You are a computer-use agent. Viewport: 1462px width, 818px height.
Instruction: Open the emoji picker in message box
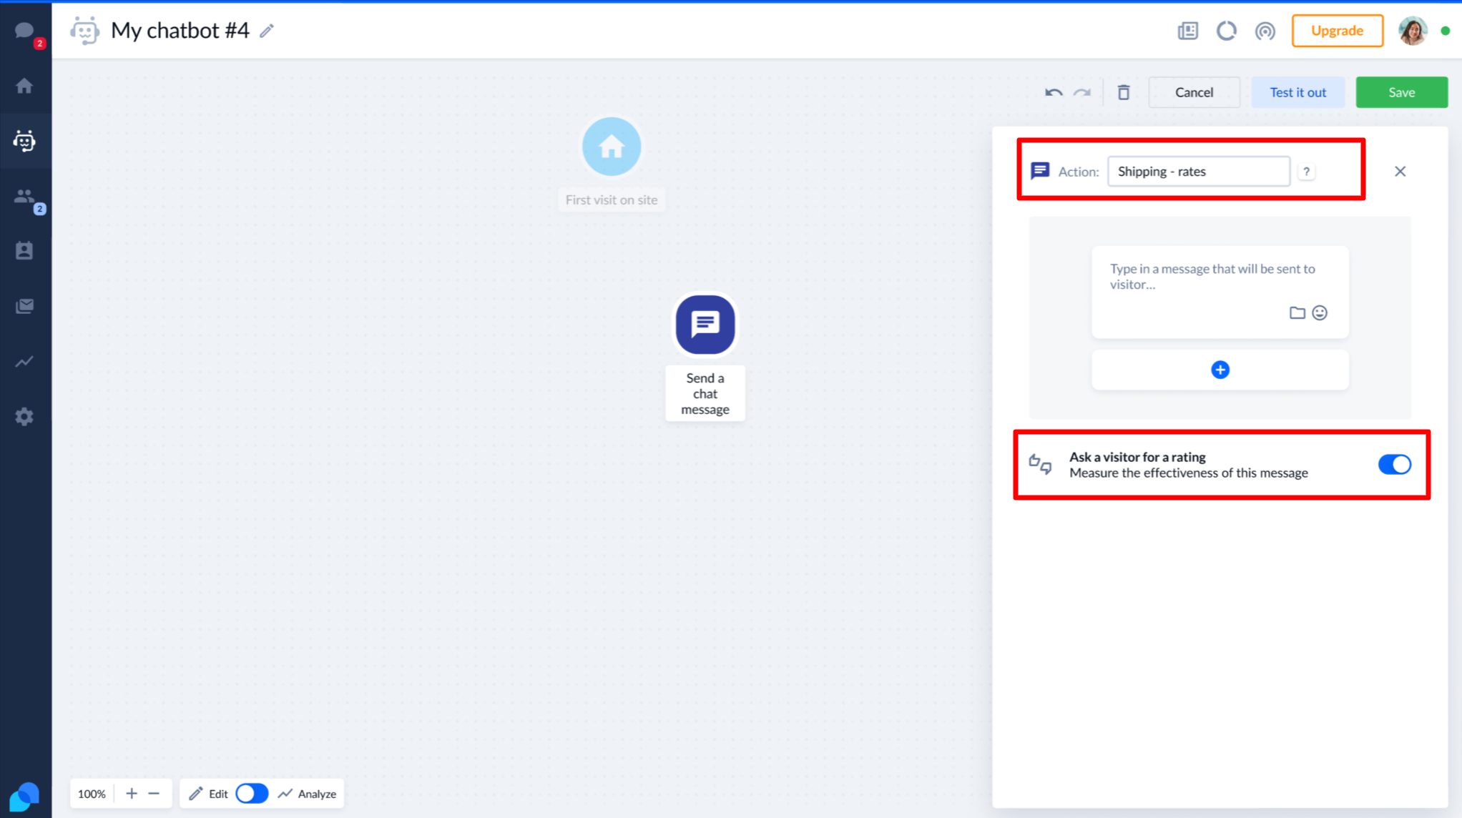click(x=1320, y=312)
